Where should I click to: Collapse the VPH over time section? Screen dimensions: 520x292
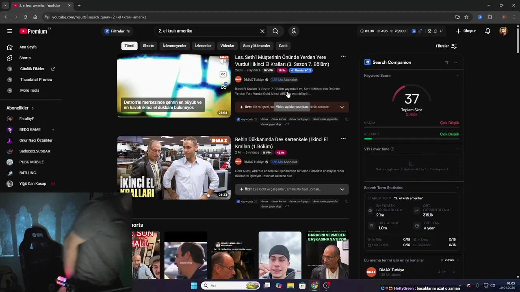tap(457, 149)
